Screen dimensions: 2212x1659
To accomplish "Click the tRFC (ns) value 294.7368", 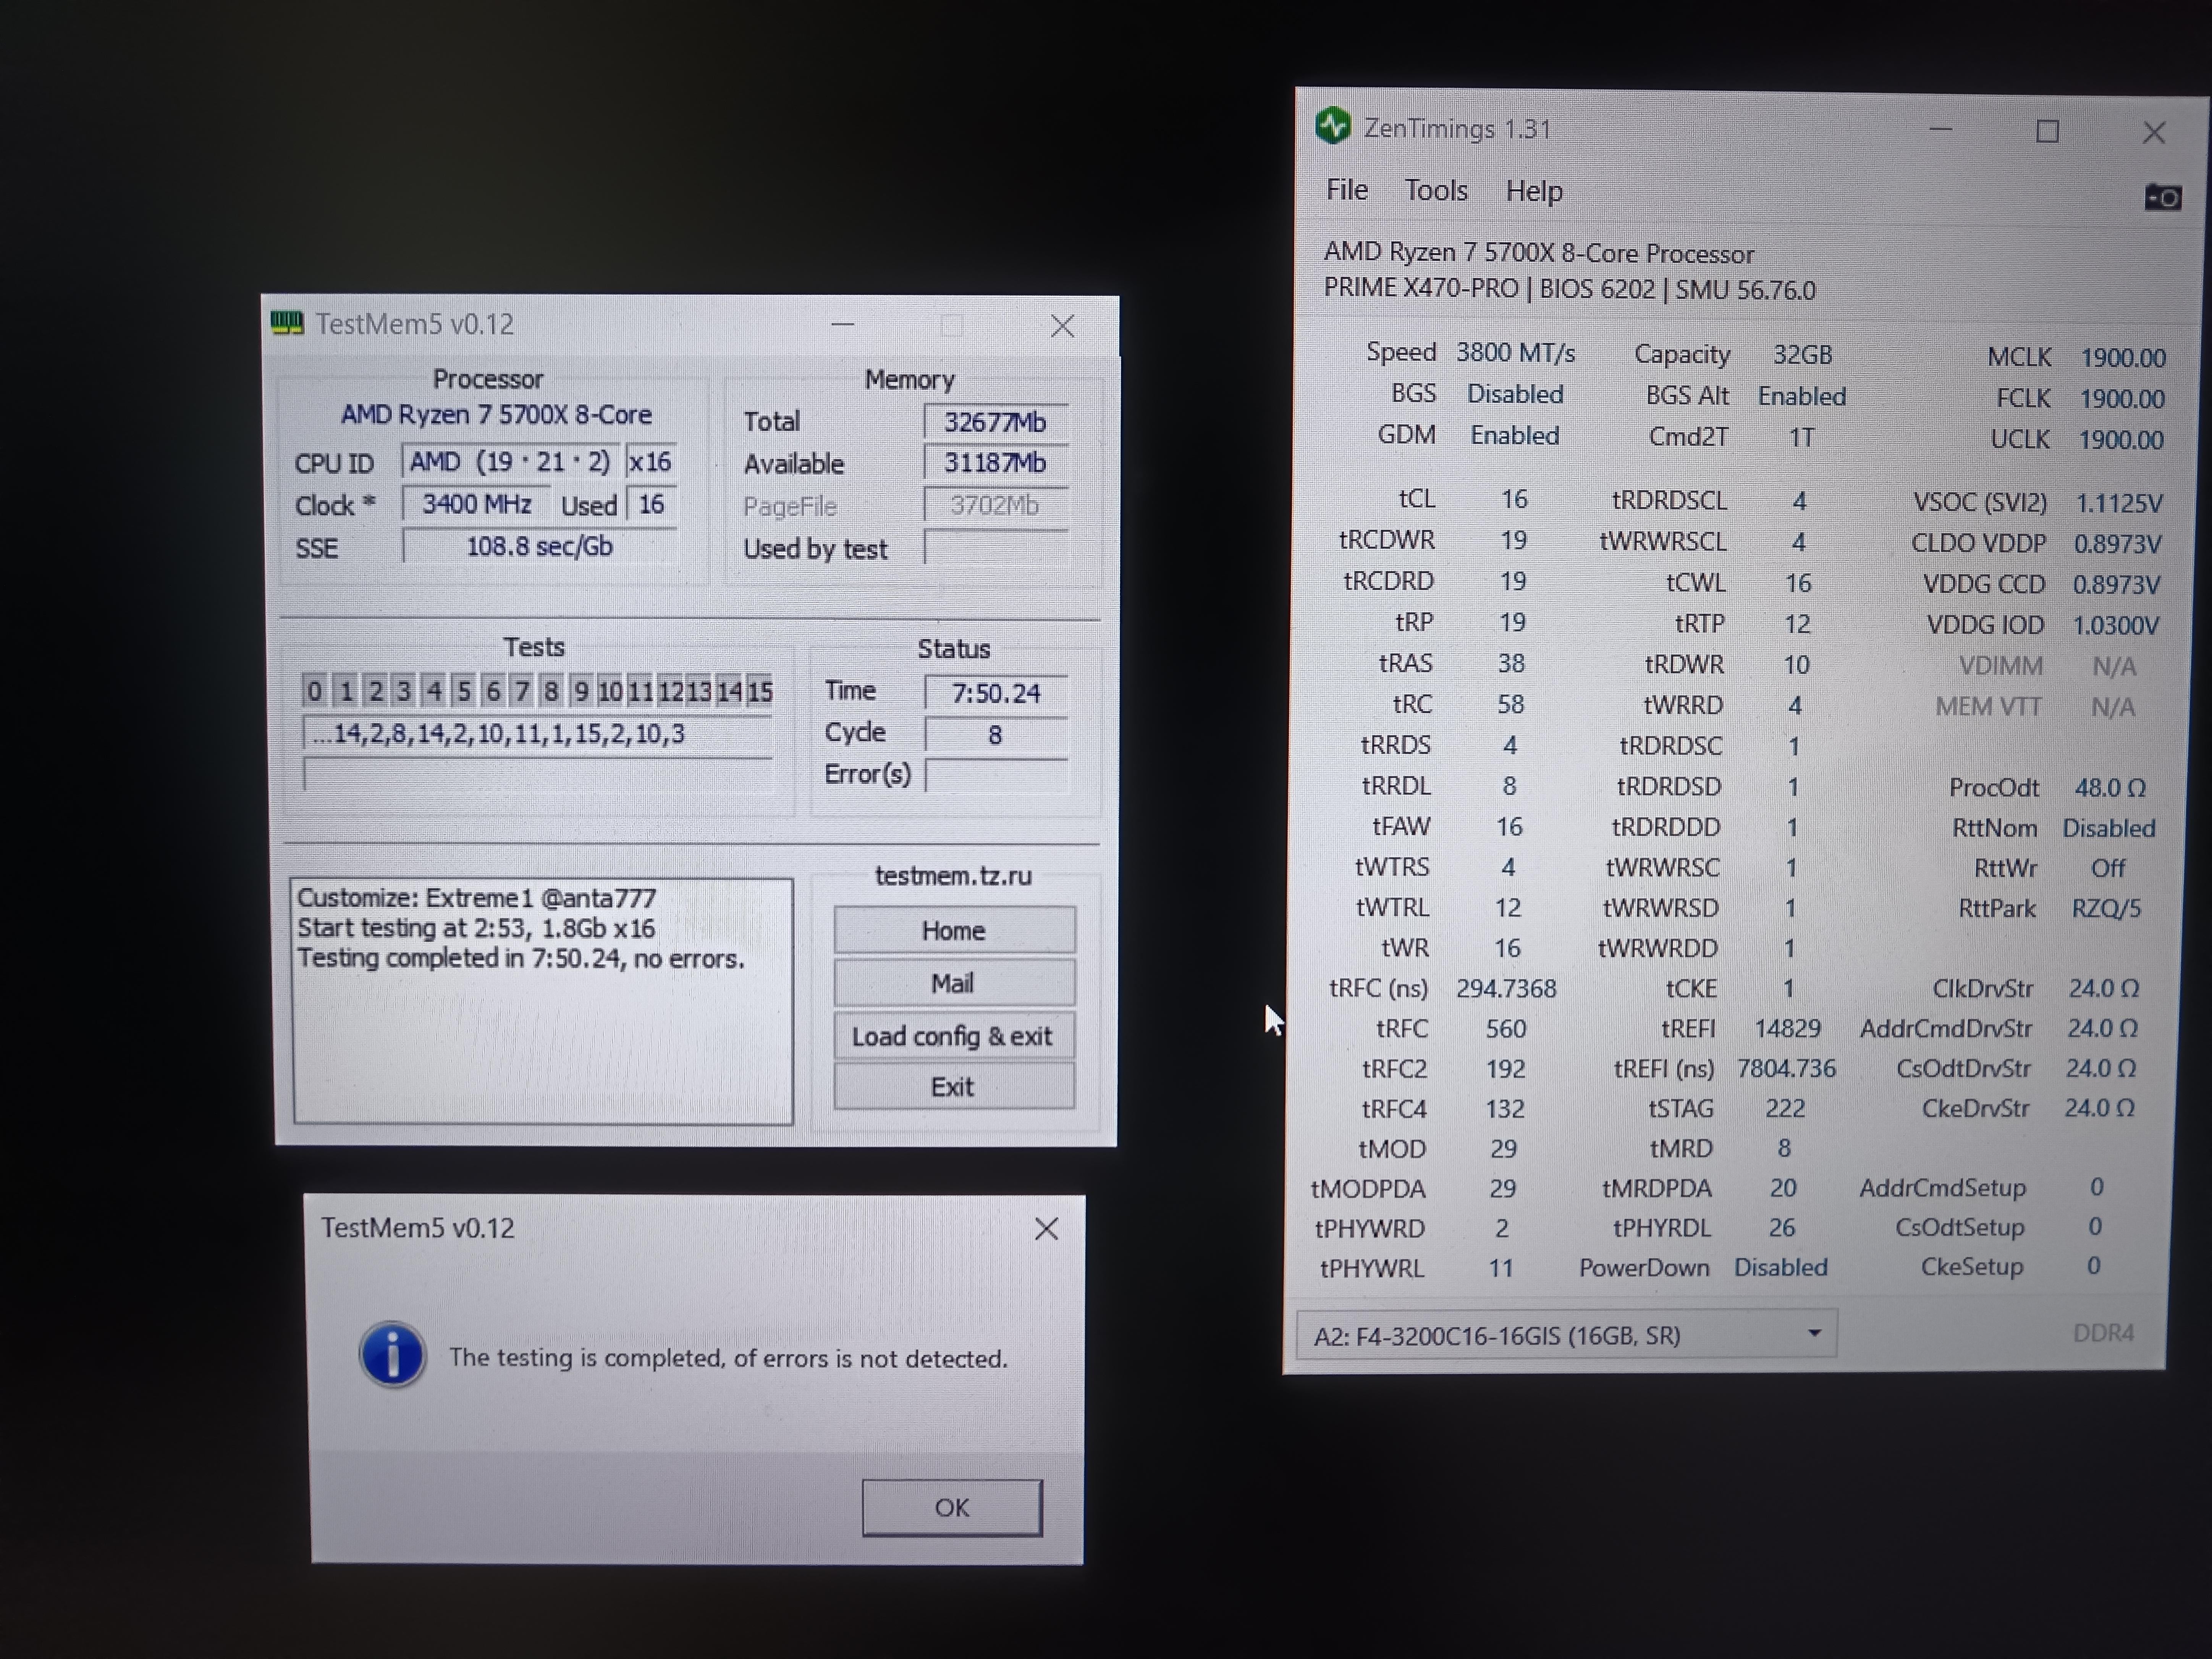I will [1506, 989].
